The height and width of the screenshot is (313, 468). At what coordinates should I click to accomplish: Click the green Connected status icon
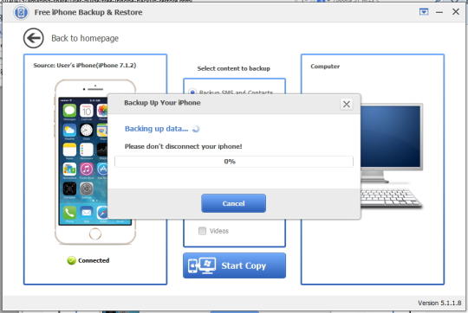pyautogui.click(x=71, y=260)
